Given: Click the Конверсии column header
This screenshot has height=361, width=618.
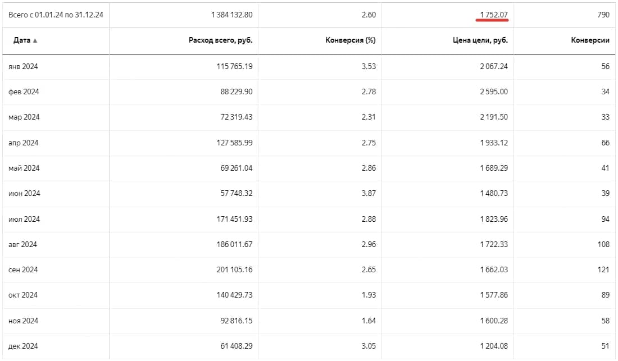Looking at the screenshot, I should 590,40.
